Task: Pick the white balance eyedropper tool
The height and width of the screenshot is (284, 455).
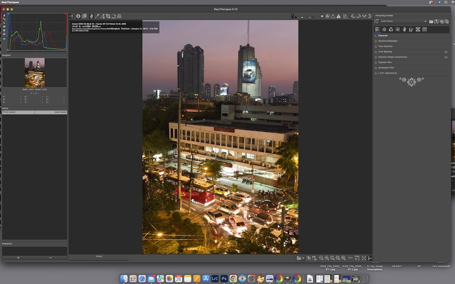Action: point(97,16)
